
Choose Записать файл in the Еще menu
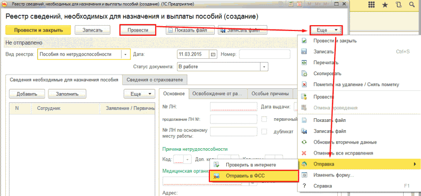(359, 131)
